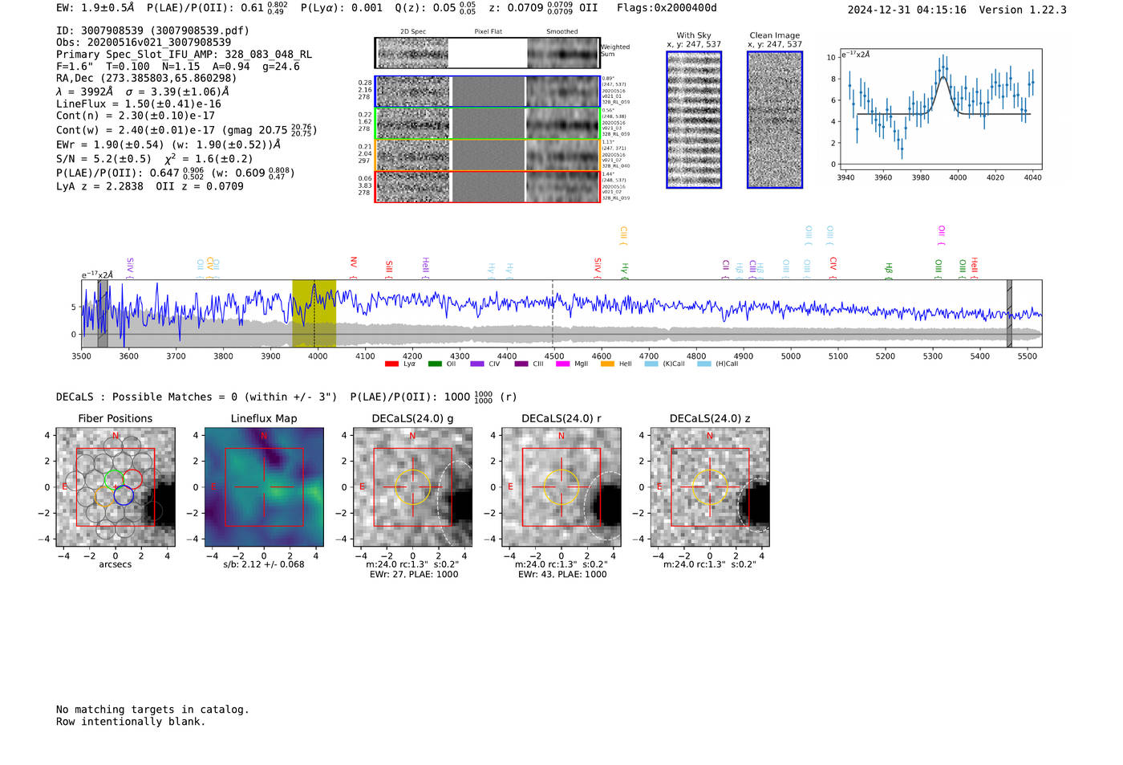
Task: Click the purple CIV legend swatch
Action: tap(477, 364)
